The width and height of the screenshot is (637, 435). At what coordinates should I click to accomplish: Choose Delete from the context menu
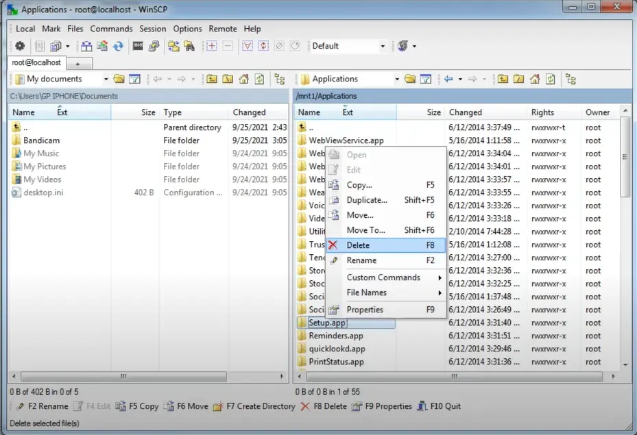pos(386,245)
